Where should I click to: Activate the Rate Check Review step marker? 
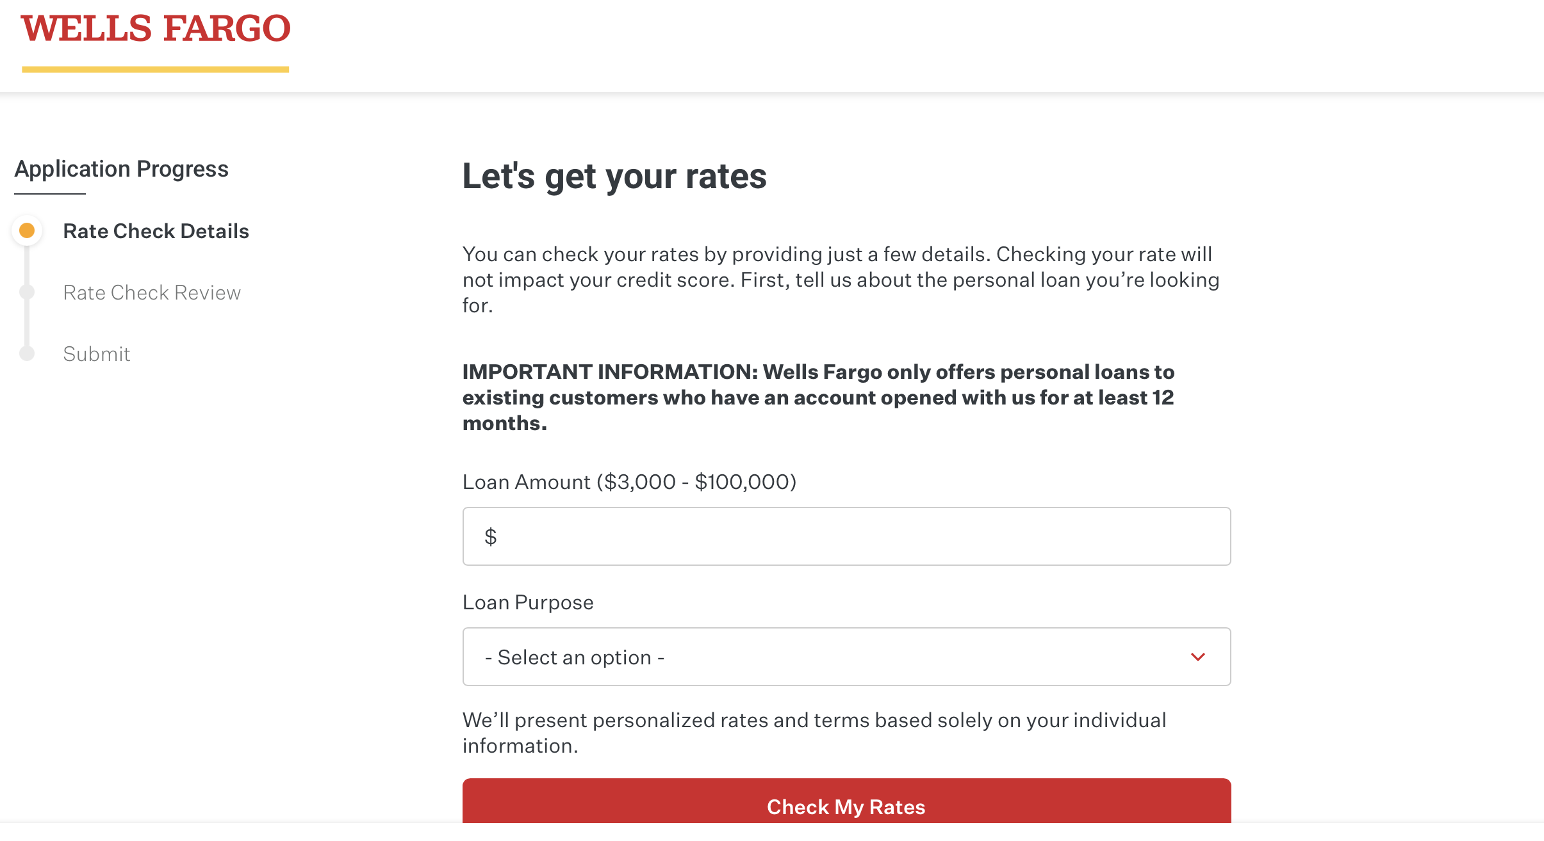[26, 292]
